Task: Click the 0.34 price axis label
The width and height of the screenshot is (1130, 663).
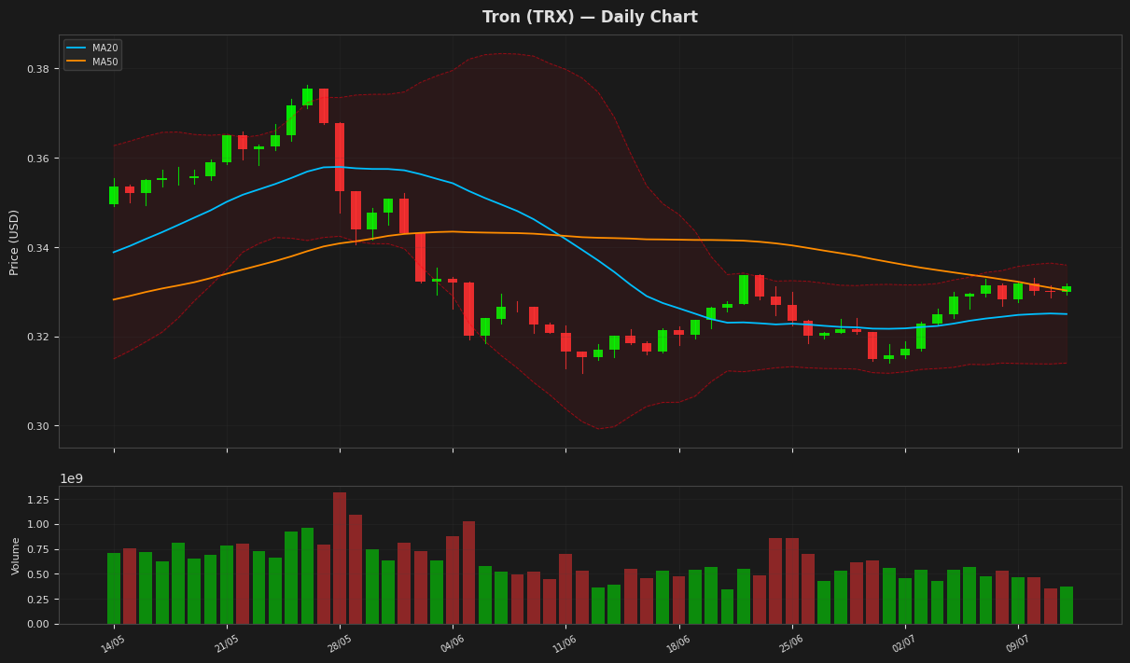Action: 38,248
